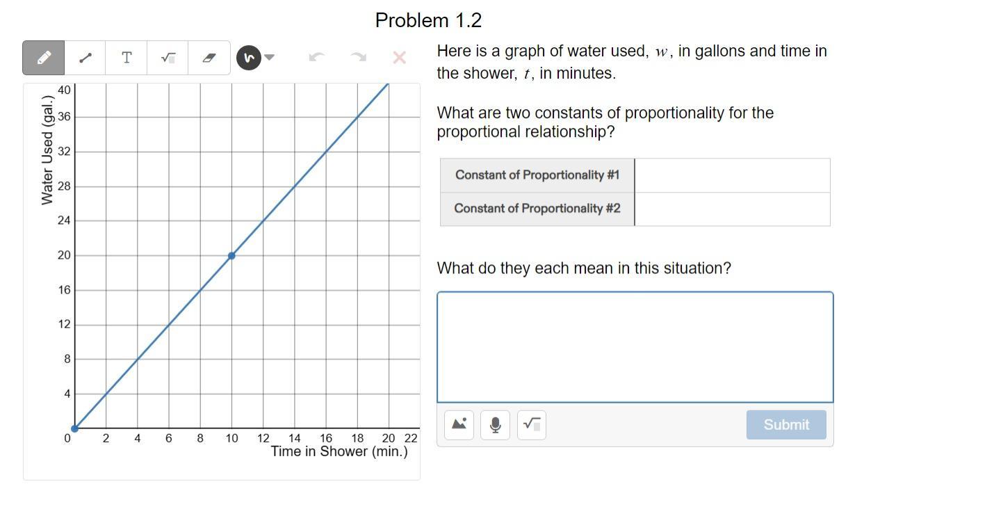This screenshot has width=994, height=532.
Task: Insert an image into the response
Action: point(459,424)
